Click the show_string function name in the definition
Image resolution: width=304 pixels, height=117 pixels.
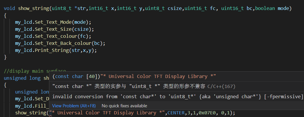point(33,8)
